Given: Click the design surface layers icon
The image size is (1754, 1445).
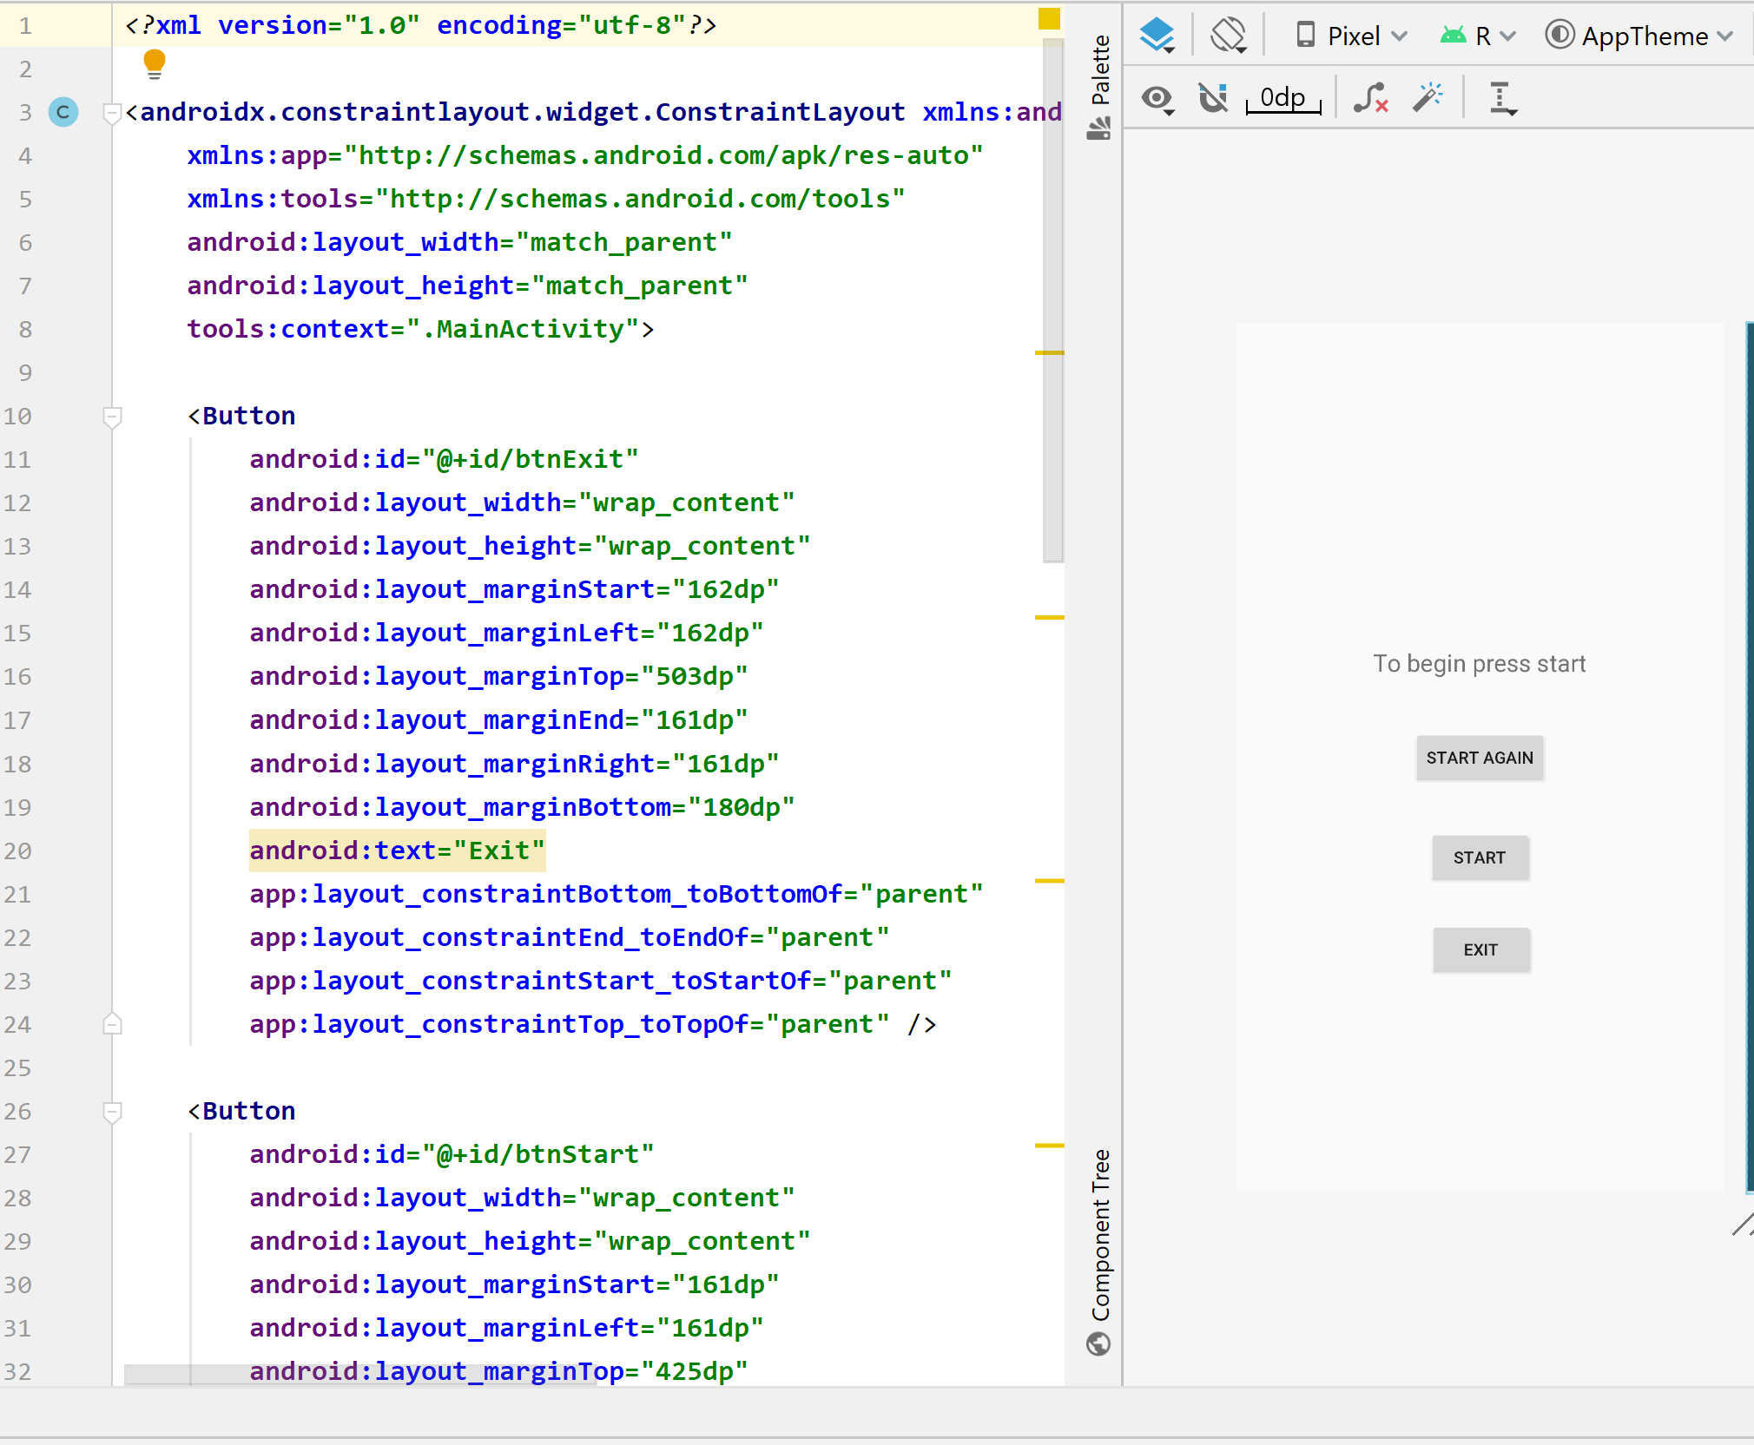Looking at the screenshot, I should 1157,36.
